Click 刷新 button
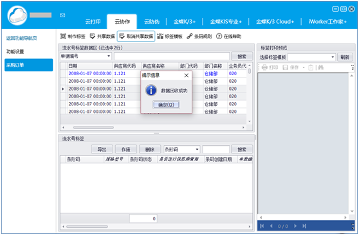Viewport: 359px width, 235px height. point(345,57)
